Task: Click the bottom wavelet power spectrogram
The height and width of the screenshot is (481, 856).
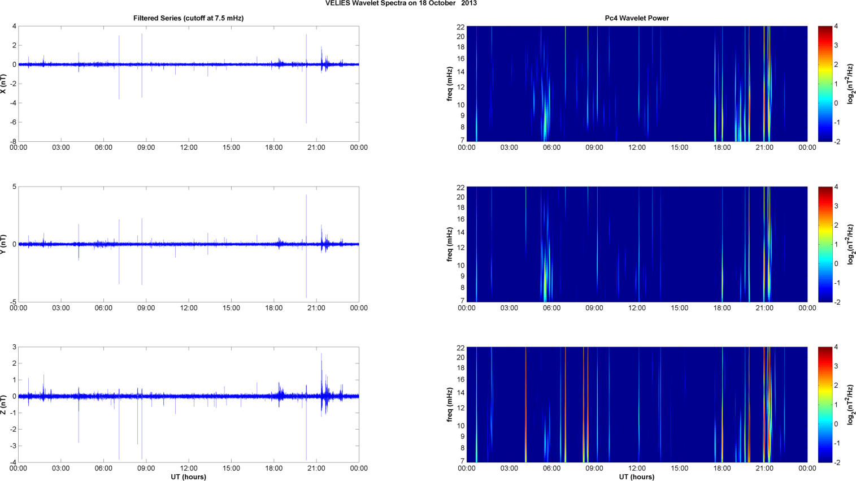Action: point(636,405)
